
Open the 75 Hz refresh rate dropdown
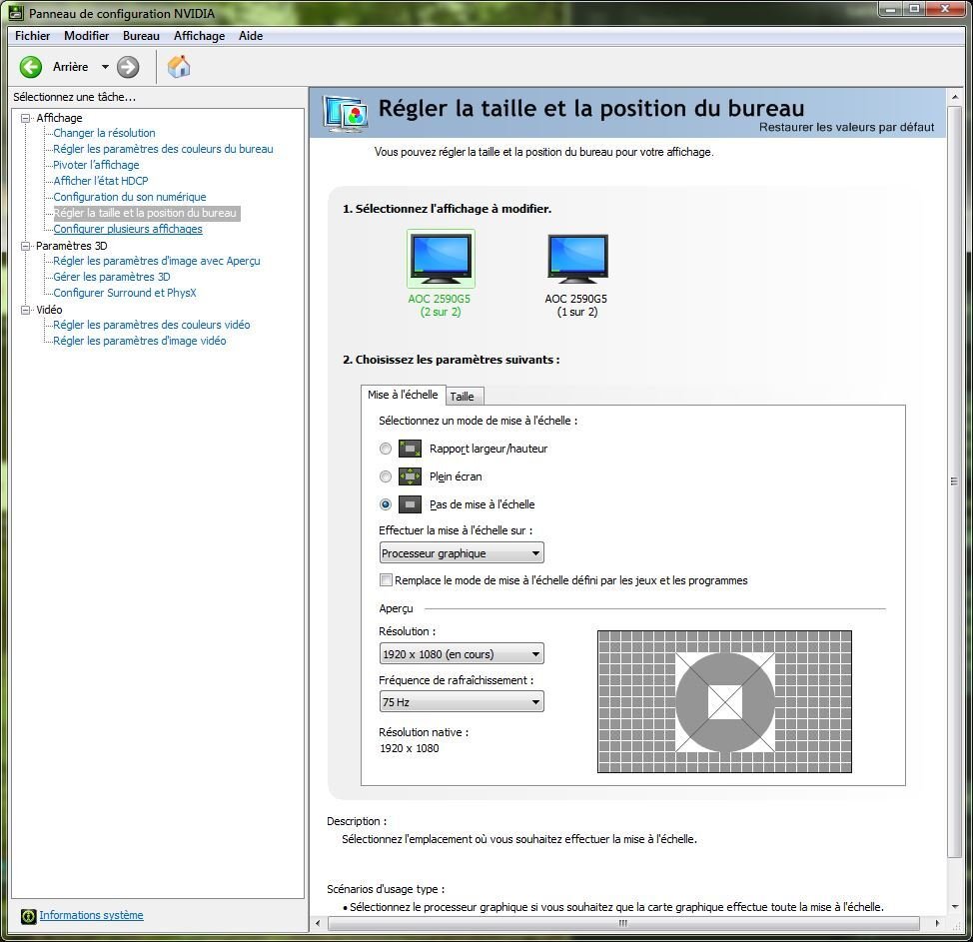(x=462, y=702)
